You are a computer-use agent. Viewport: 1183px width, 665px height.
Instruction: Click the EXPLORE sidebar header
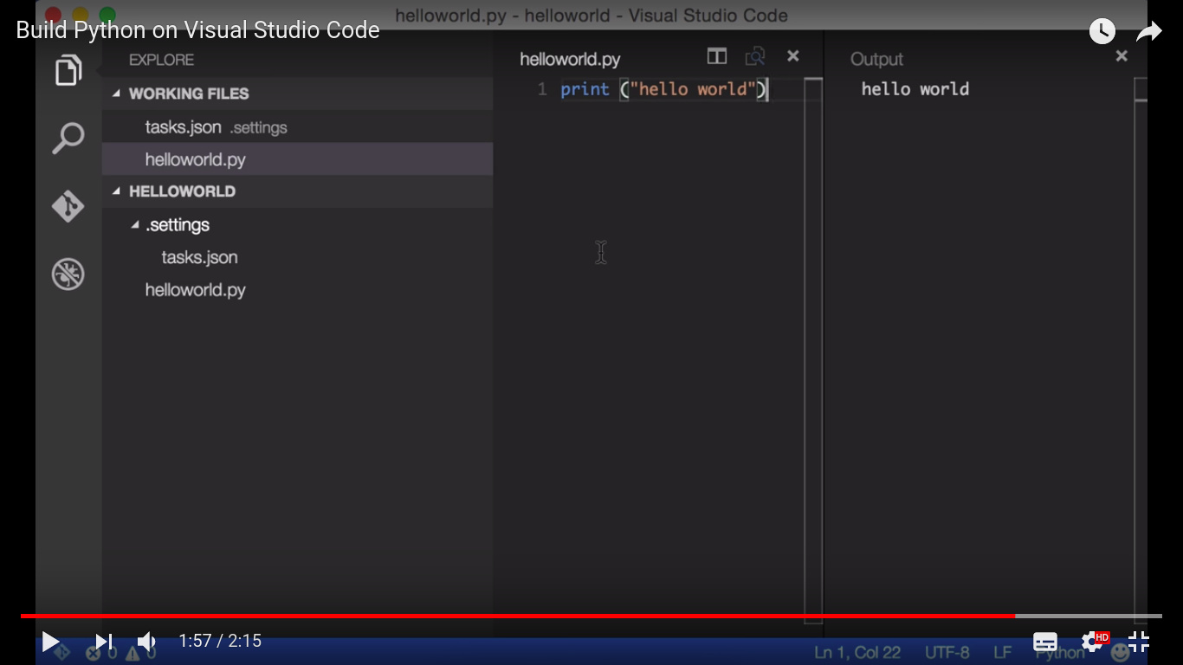pyautogui.click(x=161, y=60)
